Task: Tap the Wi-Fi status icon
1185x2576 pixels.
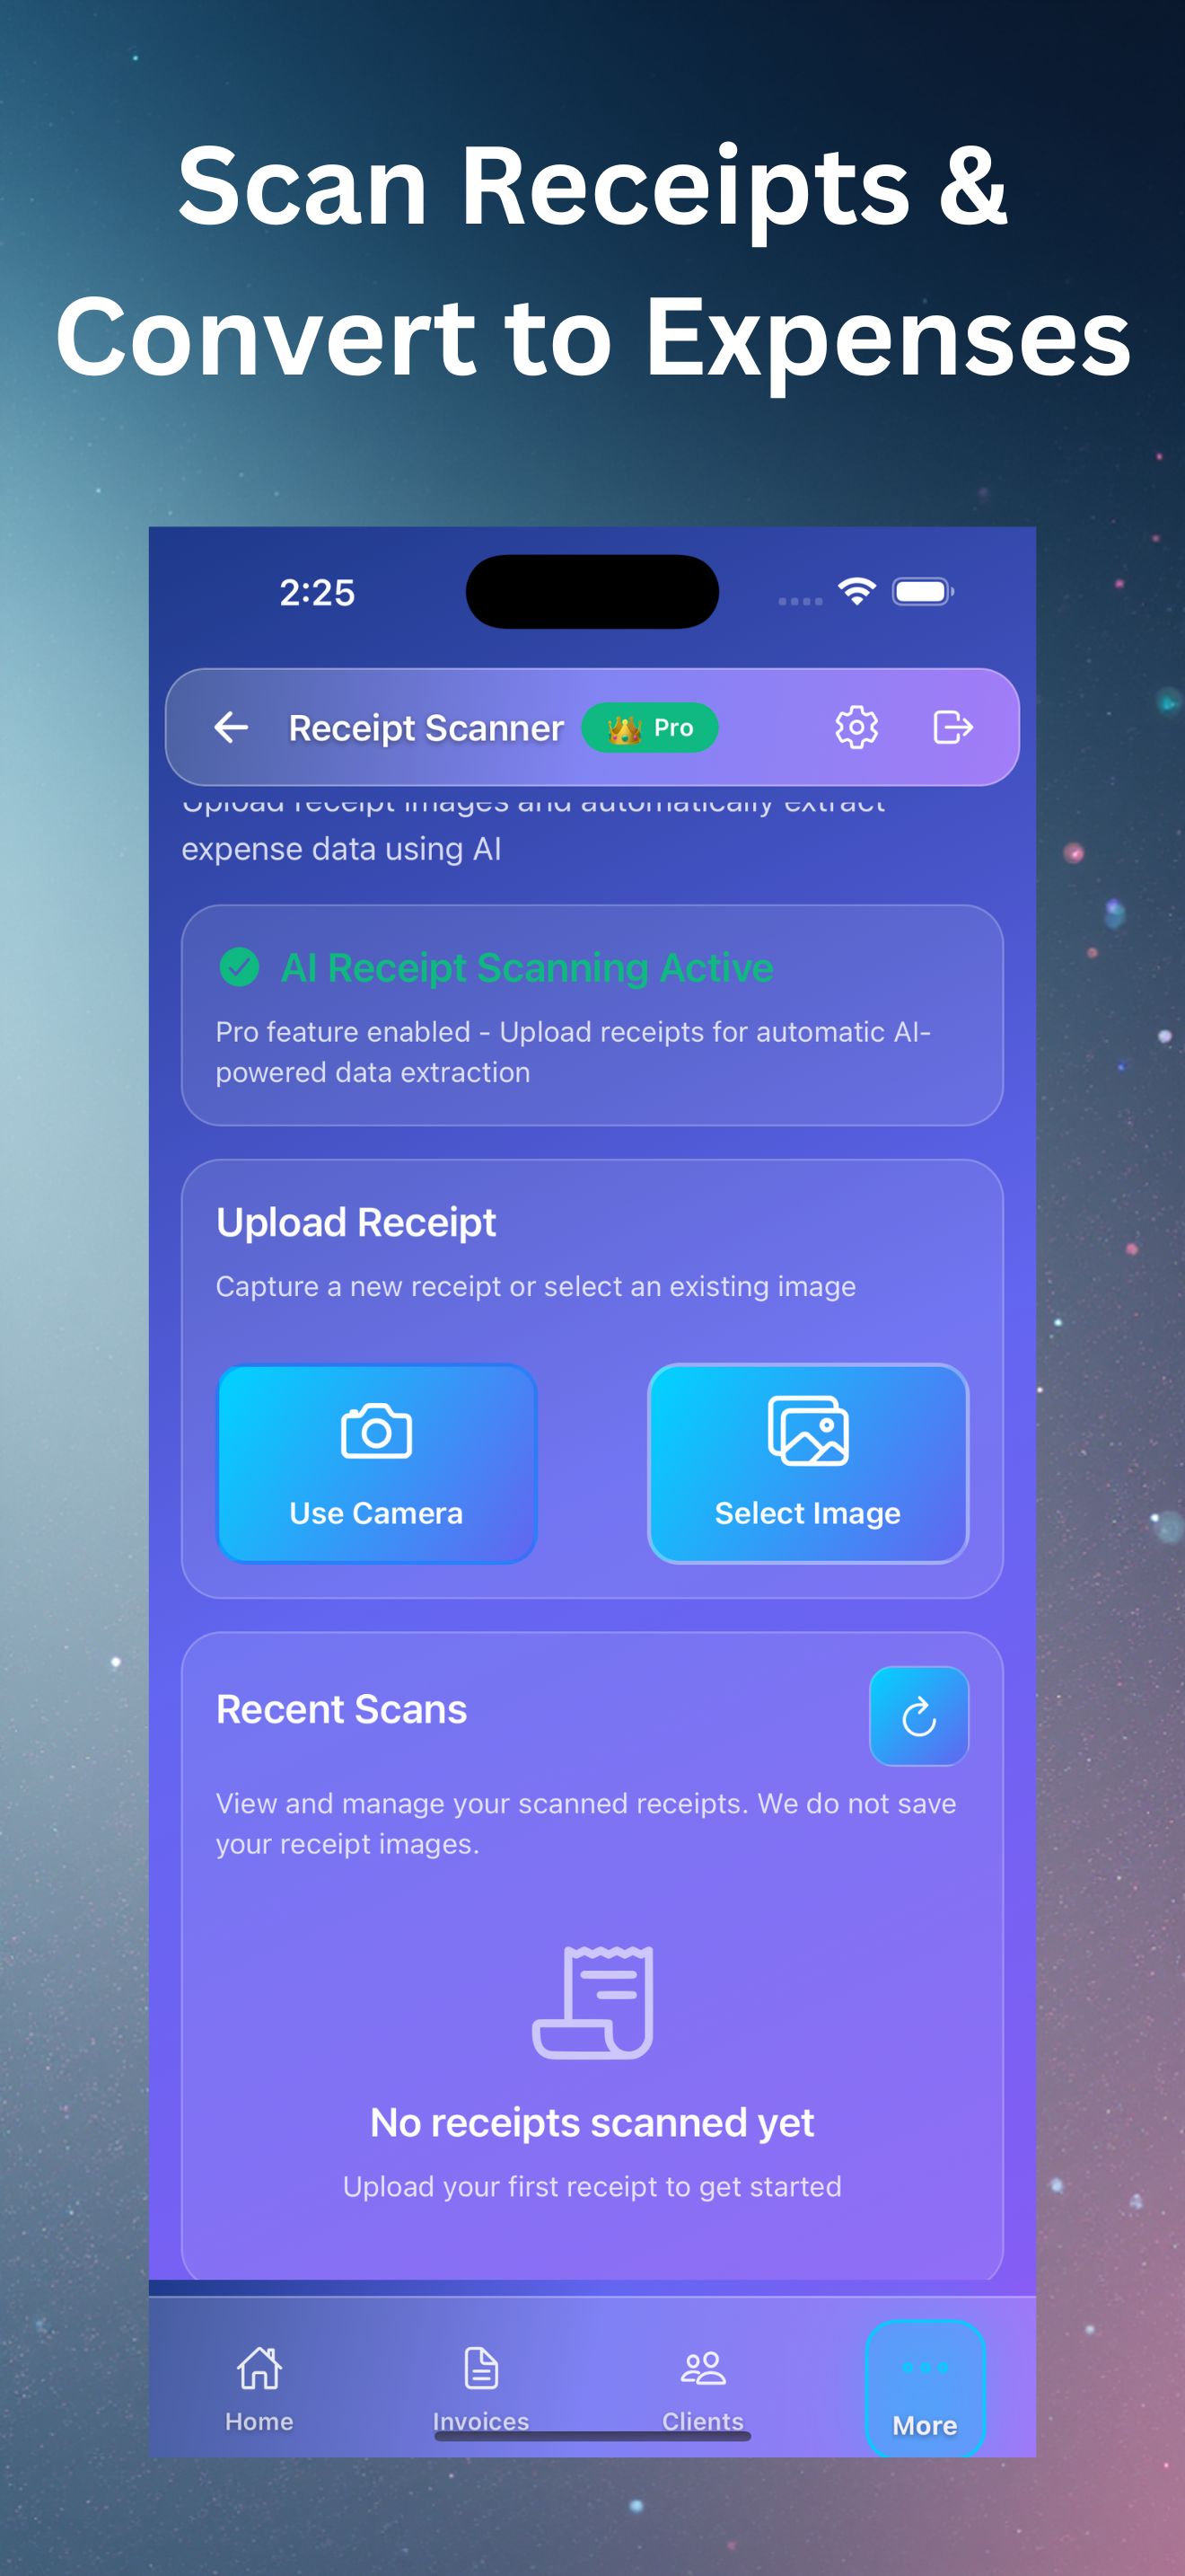Action: [x=856, y=591]
